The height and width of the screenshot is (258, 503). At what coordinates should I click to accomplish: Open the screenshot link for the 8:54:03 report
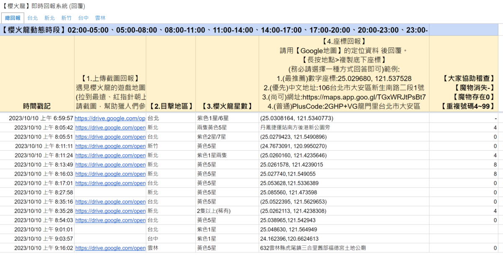tap(110, 220)
